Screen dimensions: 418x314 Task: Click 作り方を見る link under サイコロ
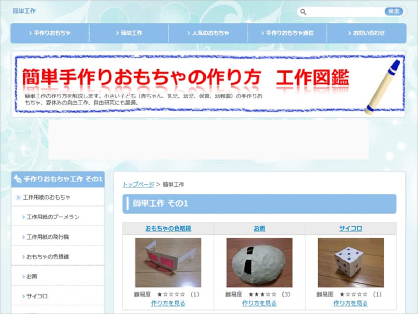point(351,303)
